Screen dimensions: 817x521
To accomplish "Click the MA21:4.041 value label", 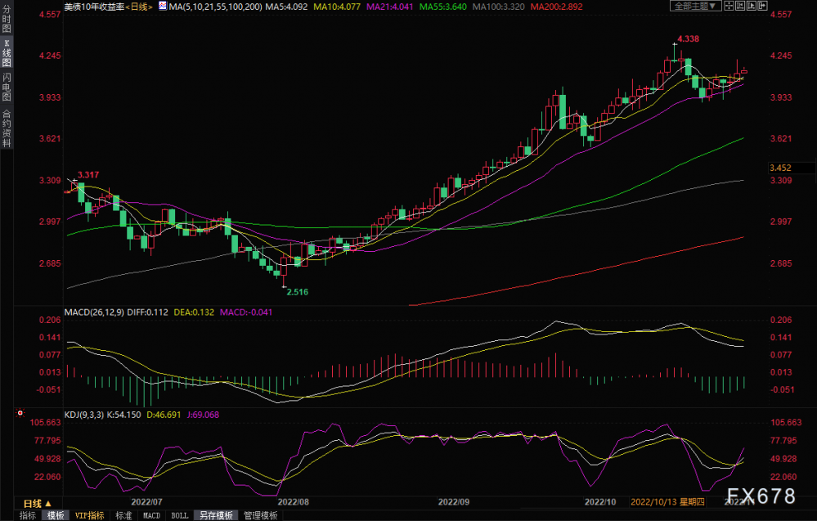I will coord(390,7).
